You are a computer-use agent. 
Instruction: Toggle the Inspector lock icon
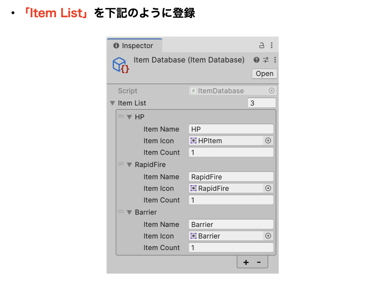[262, 45]
